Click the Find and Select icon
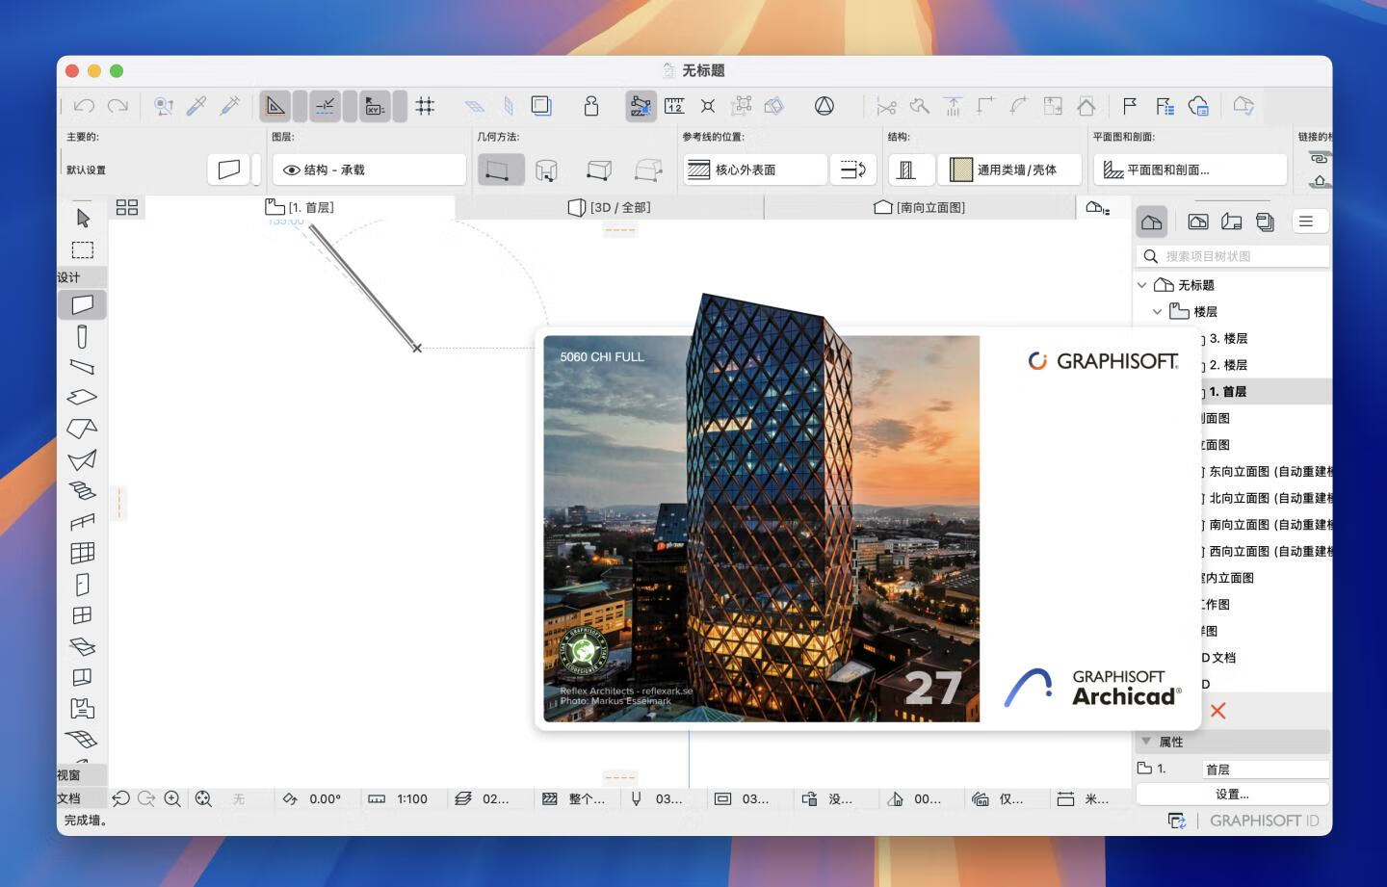Image resolution: width=1387 pixels, height=887 pixels. (164, 106)
